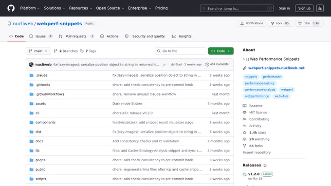Open the MIT license link
The image size is (331, 186).
255,113
